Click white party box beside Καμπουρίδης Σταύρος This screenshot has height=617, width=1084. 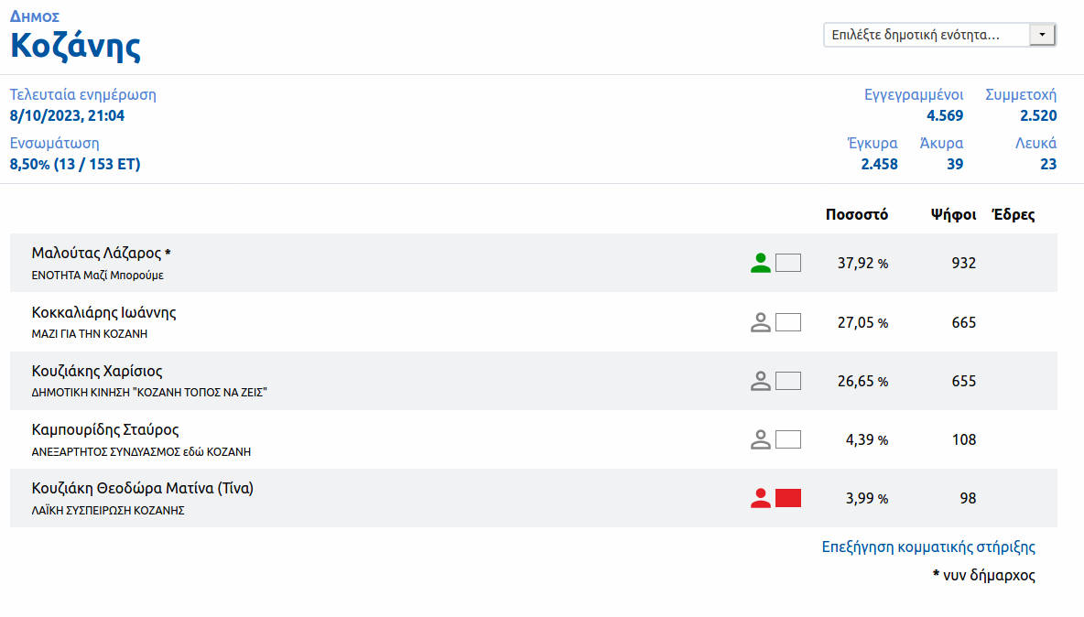click(788, 439)
